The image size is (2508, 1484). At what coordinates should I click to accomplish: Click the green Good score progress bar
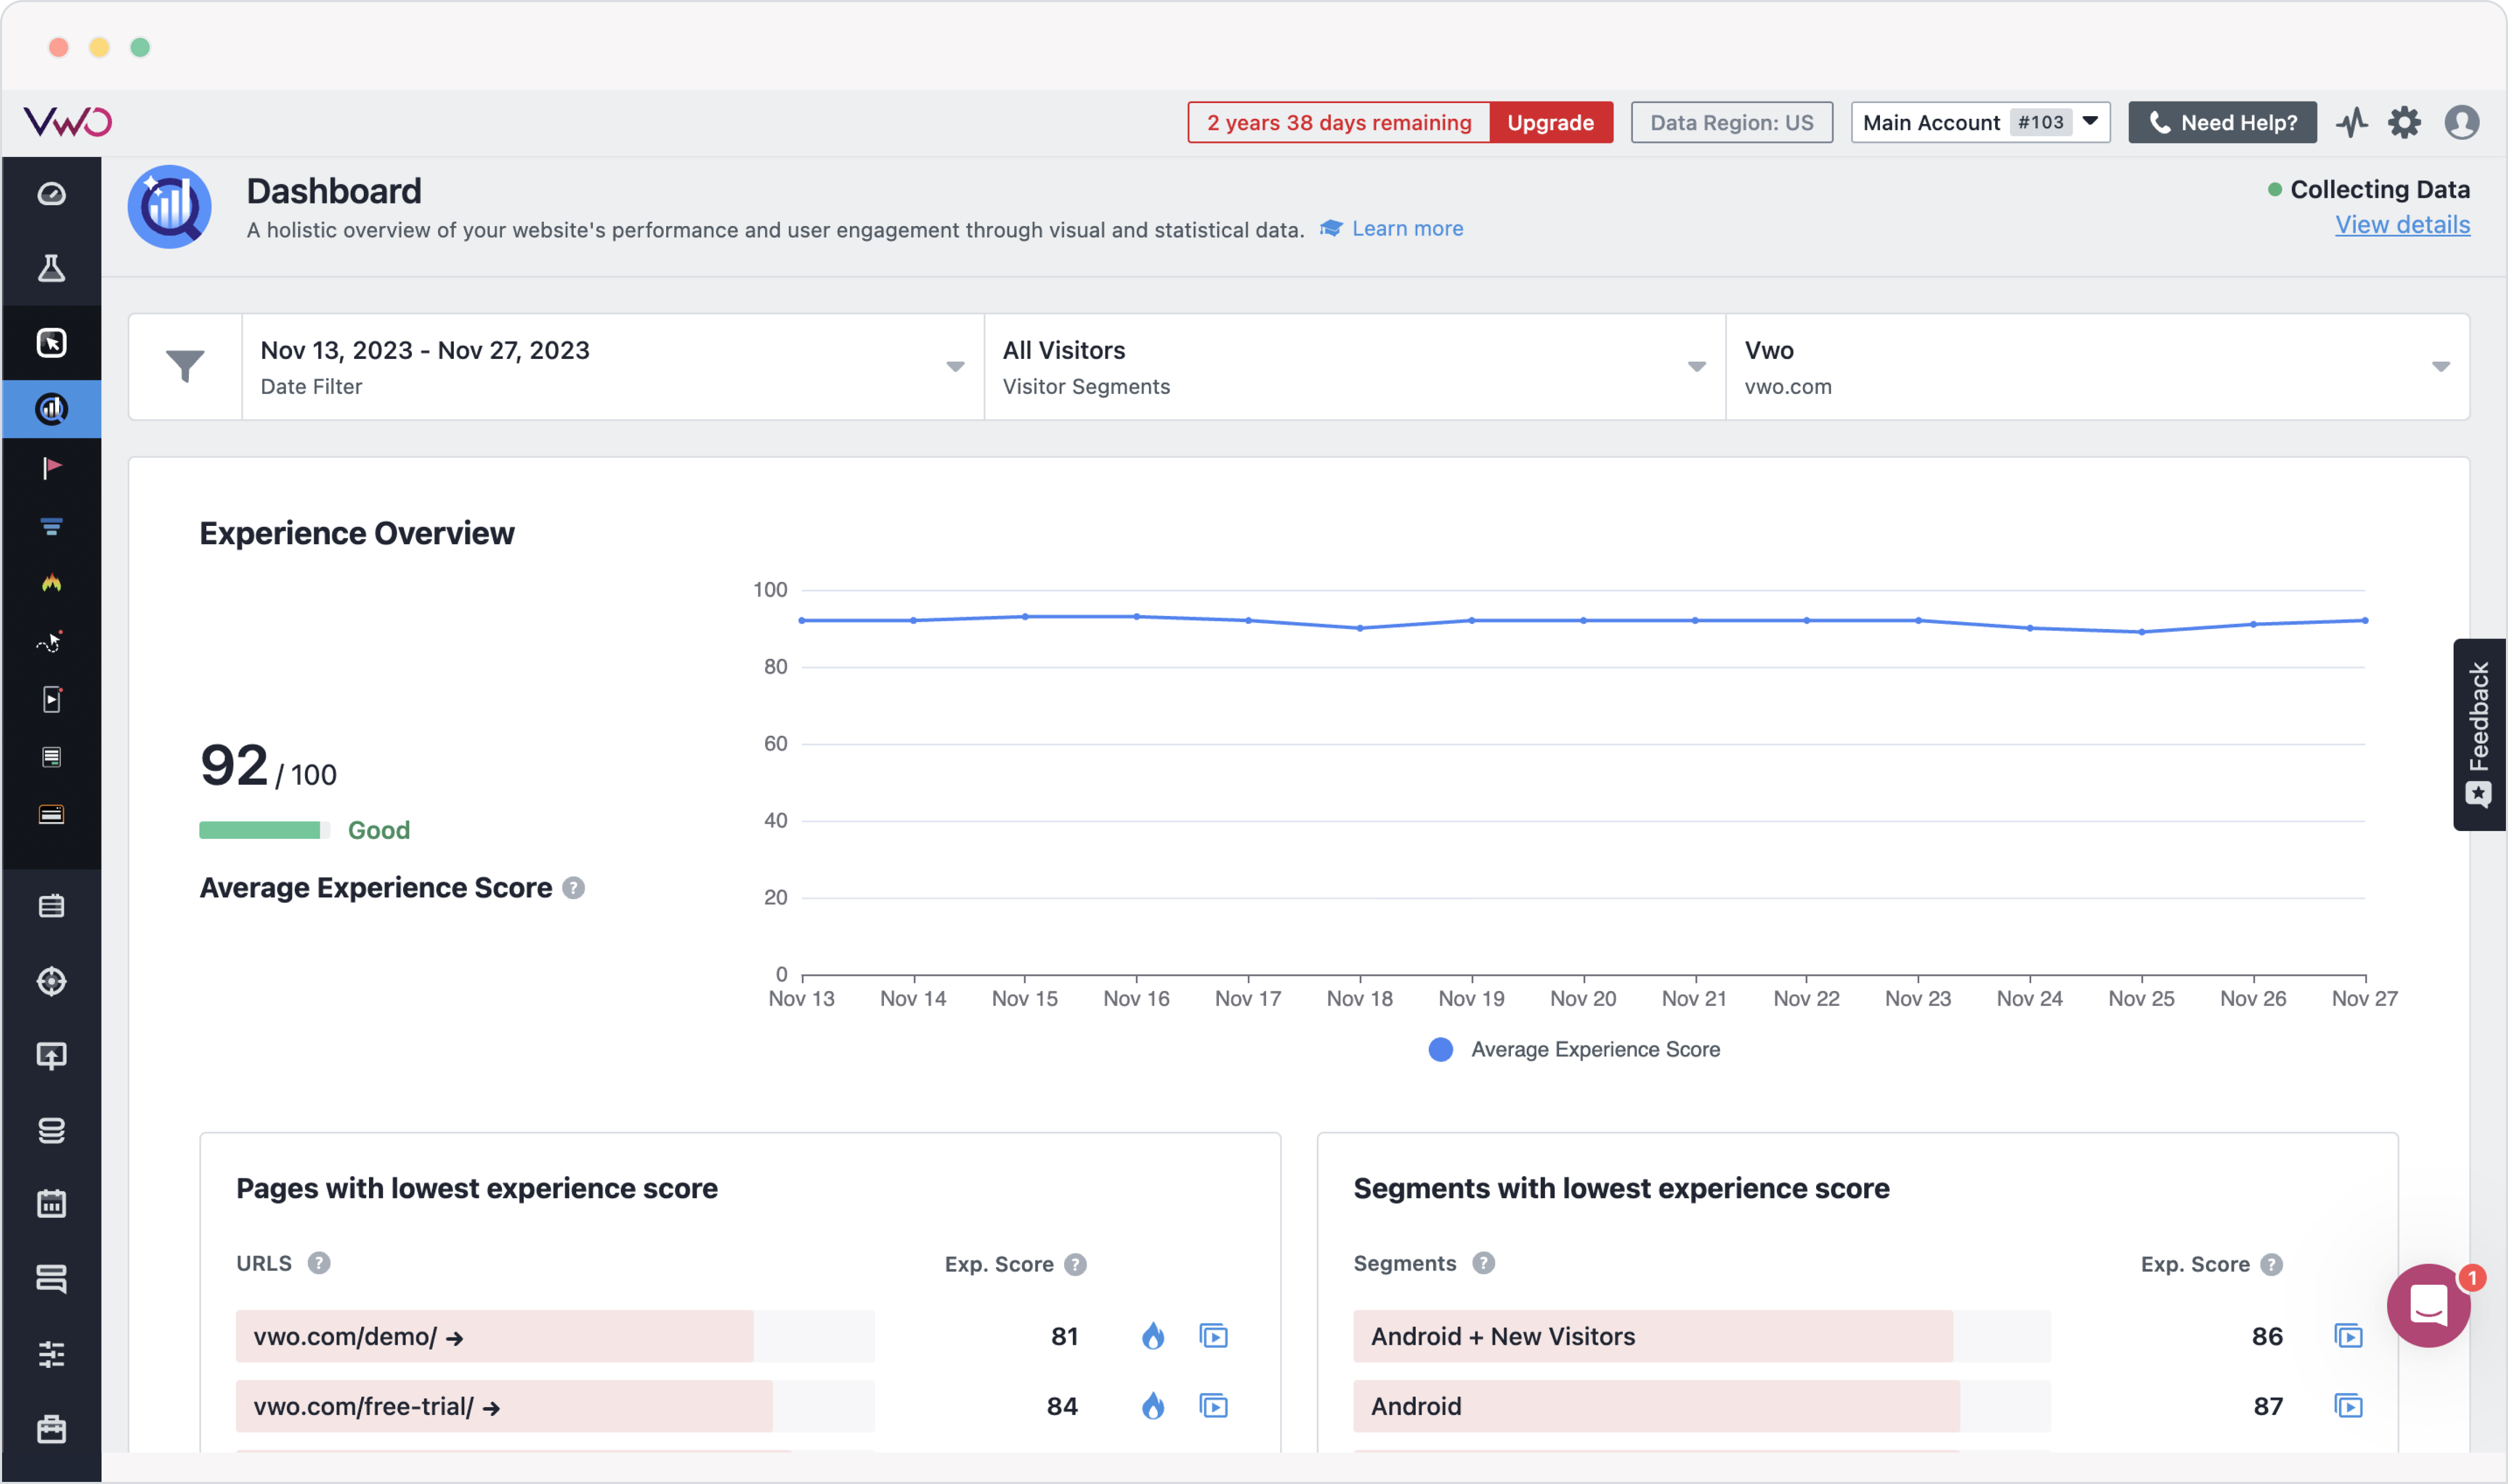click(263, 829)
